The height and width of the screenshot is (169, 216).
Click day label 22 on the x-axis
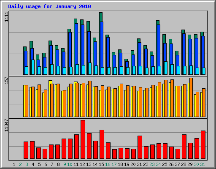146,164
